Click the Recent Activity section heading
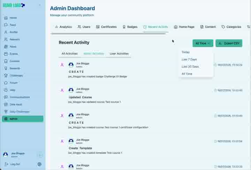Image resolution: width=251 pixels, height=170 pixels. [x=74, y=42]
